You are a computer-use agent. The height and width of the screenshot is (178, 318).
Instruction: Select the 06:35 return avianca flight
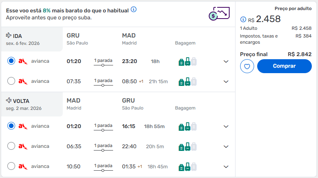click(x=11, y=146)
